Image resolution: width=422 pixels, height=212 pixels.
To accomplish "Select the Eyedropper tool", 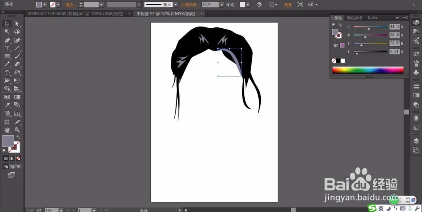I will (7, 105).
